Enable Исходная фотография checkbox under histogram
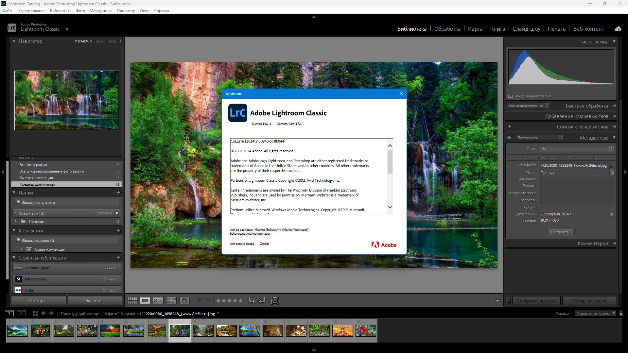 coord(510,96)
